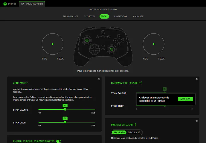
Task: Select Standard circularity mode
Action: pos(119,132)
